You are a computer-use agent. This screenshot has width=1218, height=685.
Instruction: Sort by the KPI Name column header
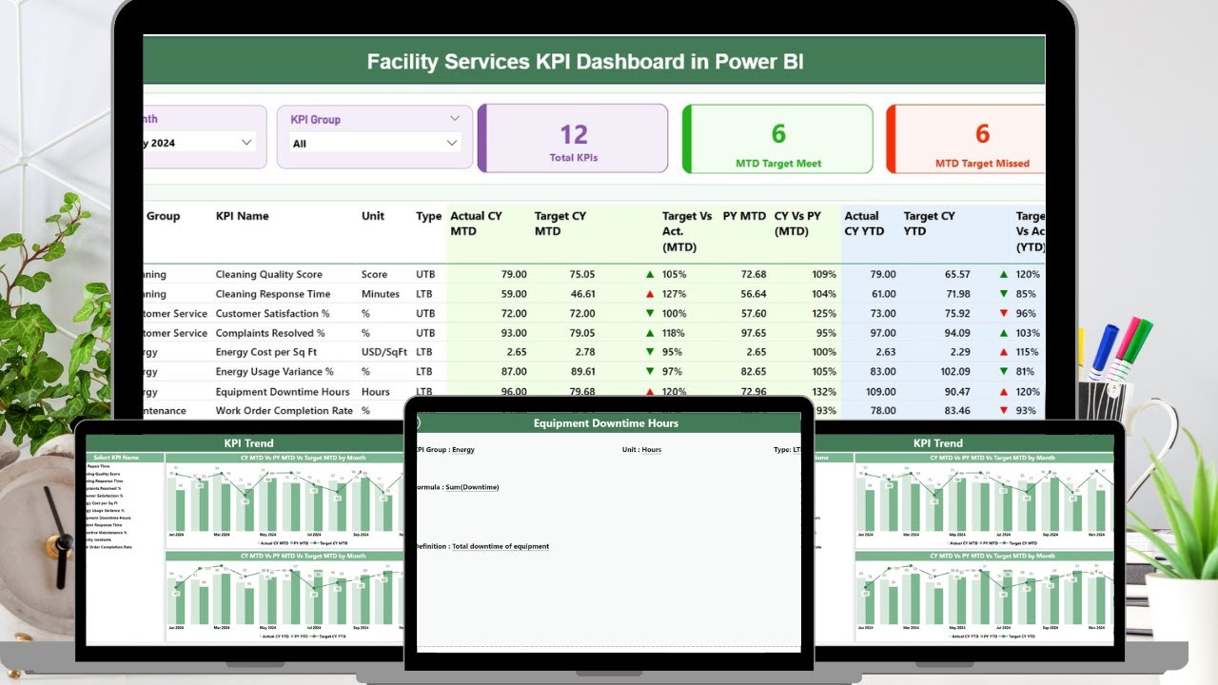point(243,216)
